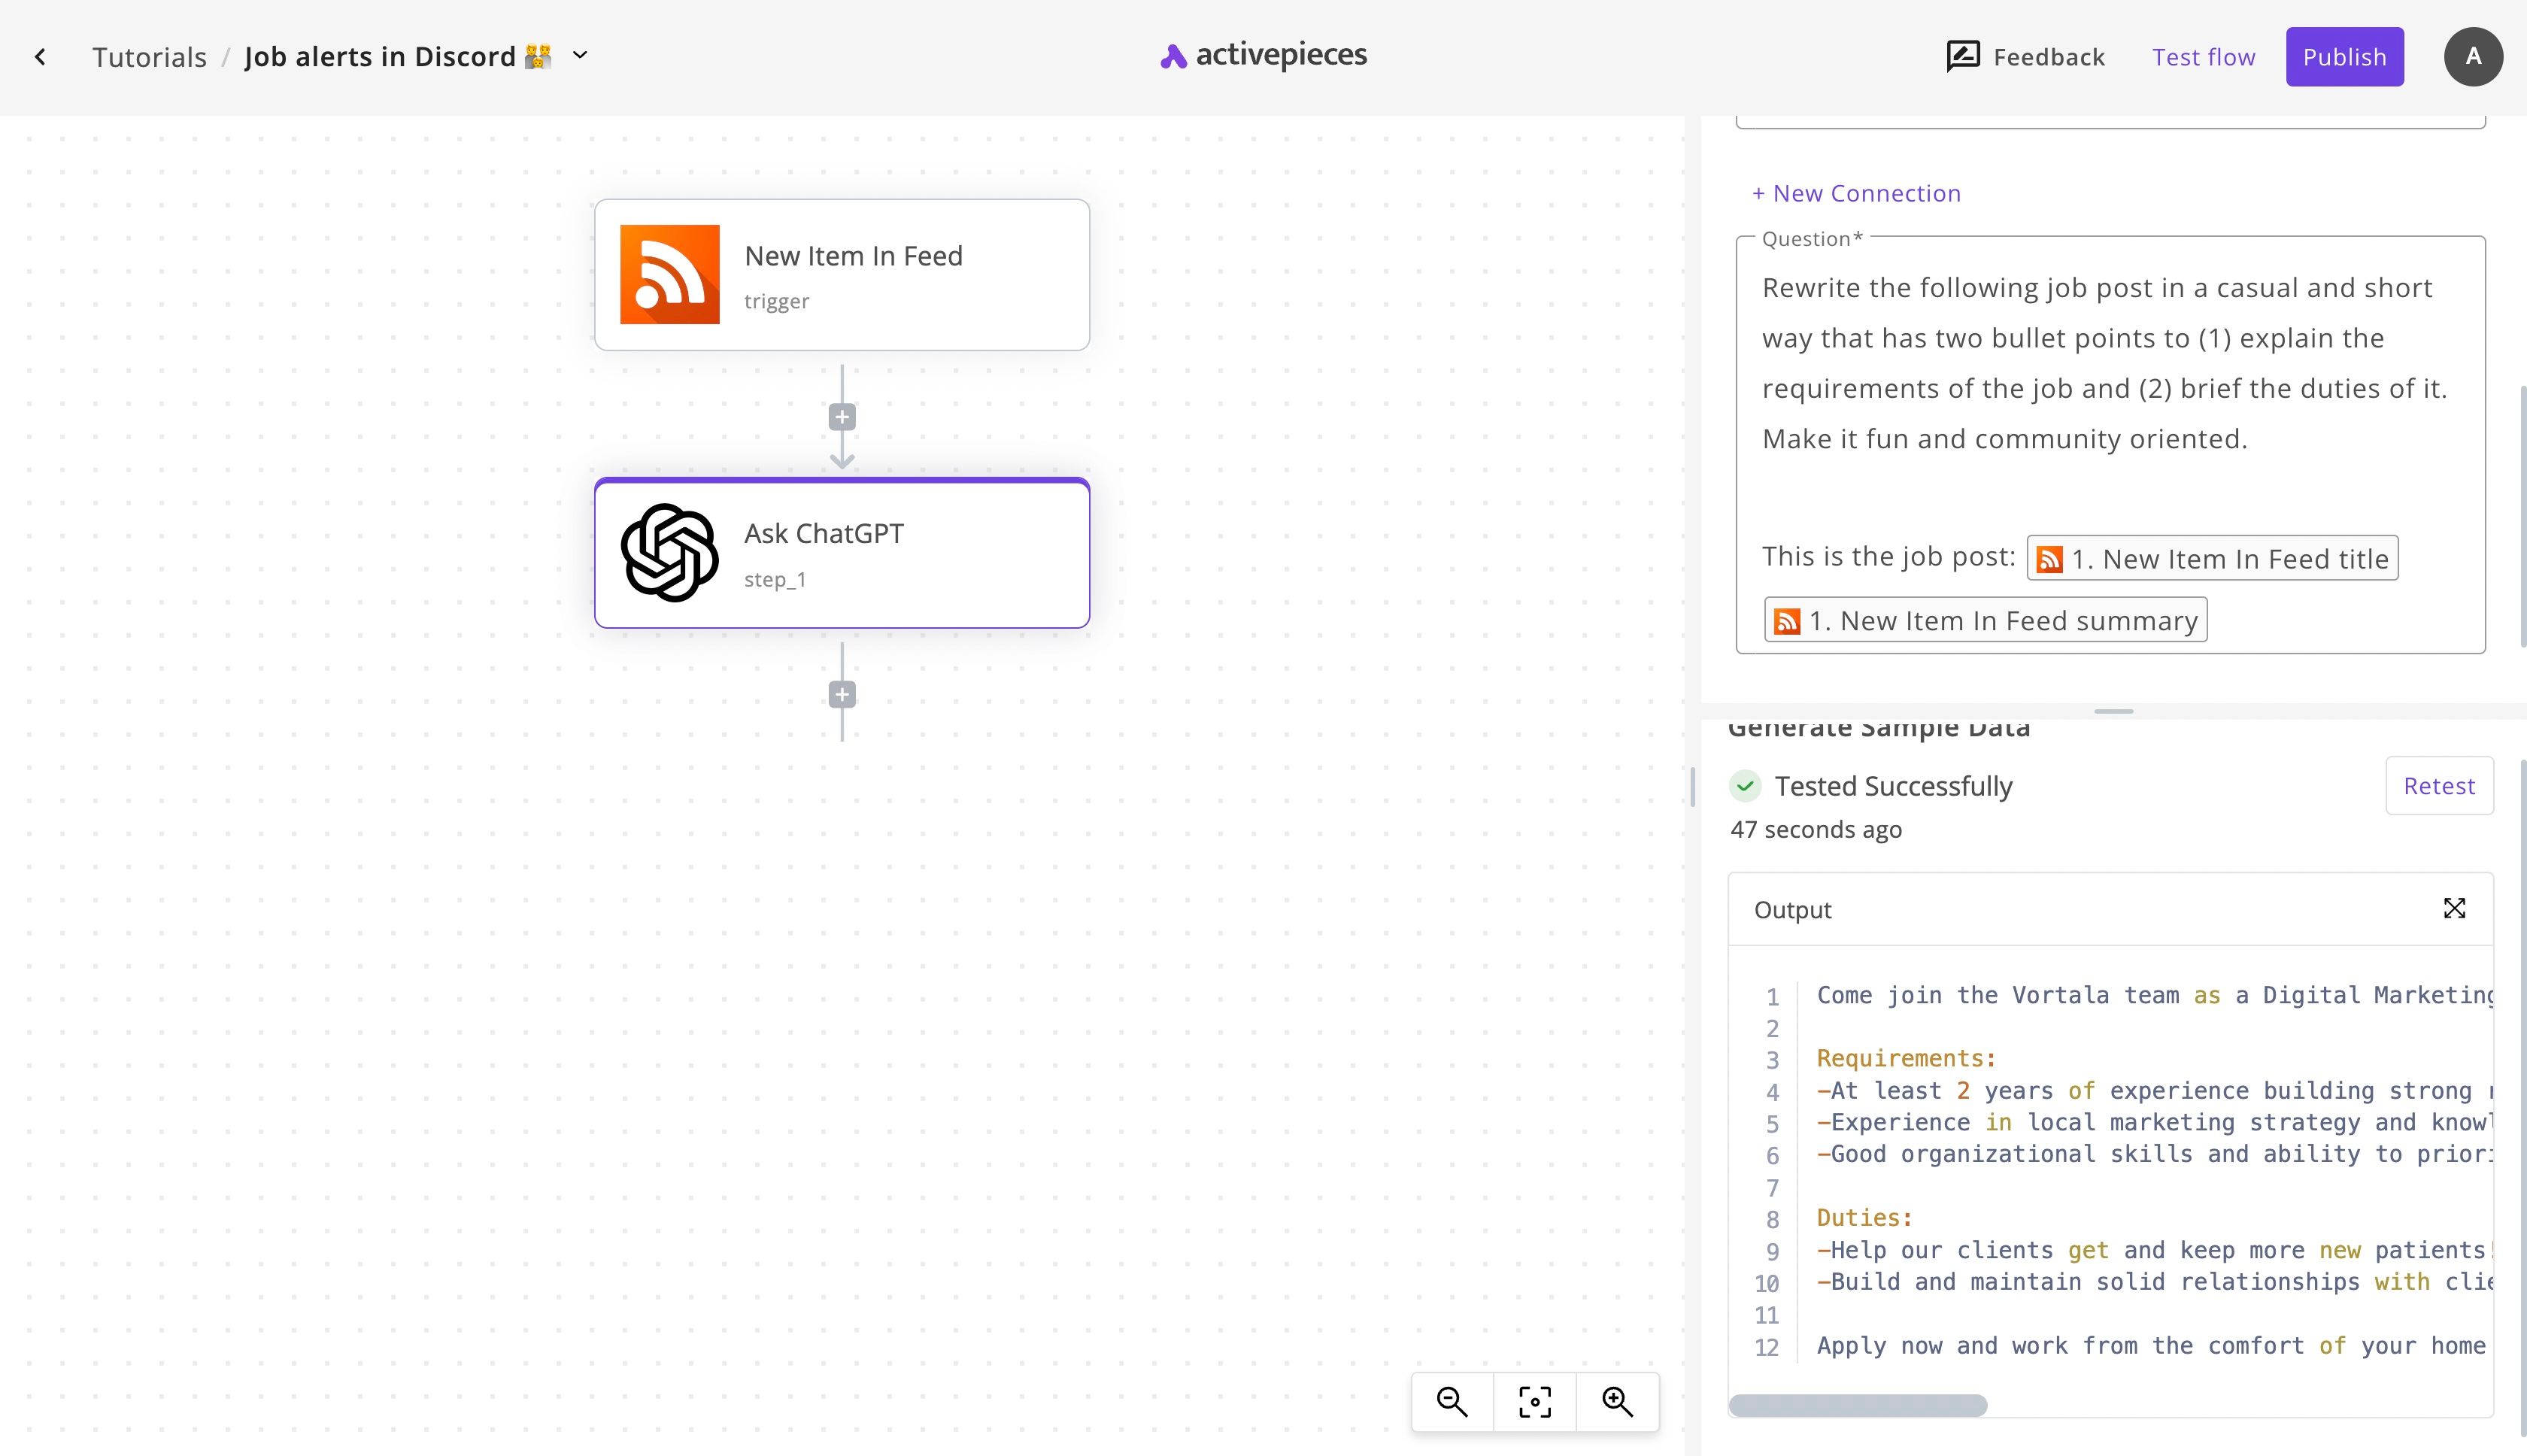Select the Ask ChatGPT step card
Image resolution: width=2527 pixels, height=1456 pixels.
842,553
